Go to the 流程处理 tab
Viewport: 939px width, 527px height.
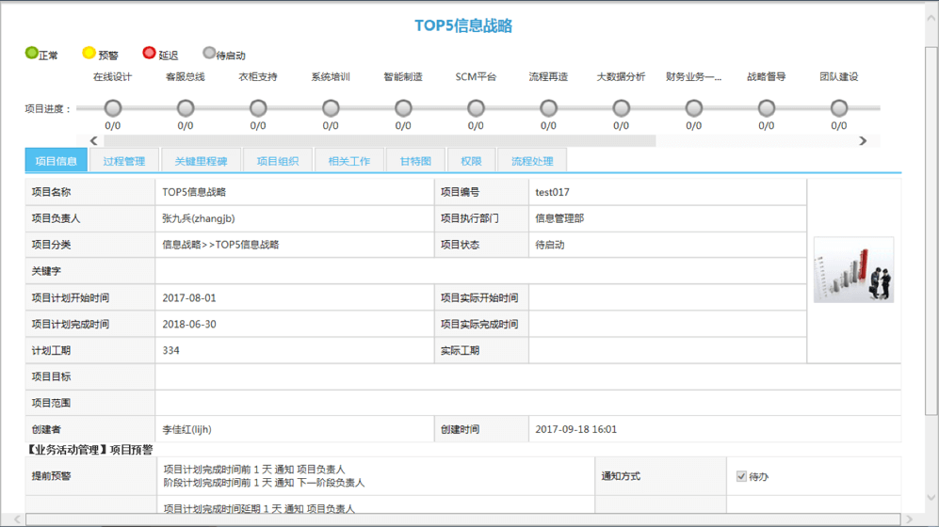532,161
